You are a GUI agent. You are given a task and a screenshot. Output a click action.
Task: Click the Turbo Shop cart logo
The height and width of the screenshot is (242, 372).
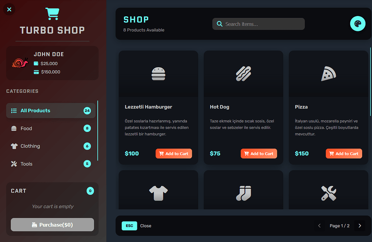pyautogui.click(x=52, y=13)
